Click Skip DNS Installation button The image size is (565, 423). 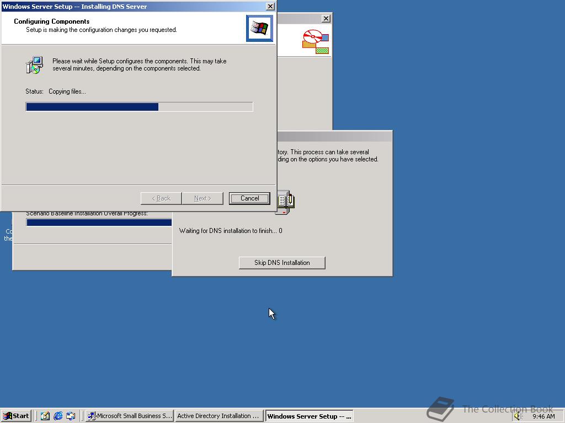click(282, 263)
